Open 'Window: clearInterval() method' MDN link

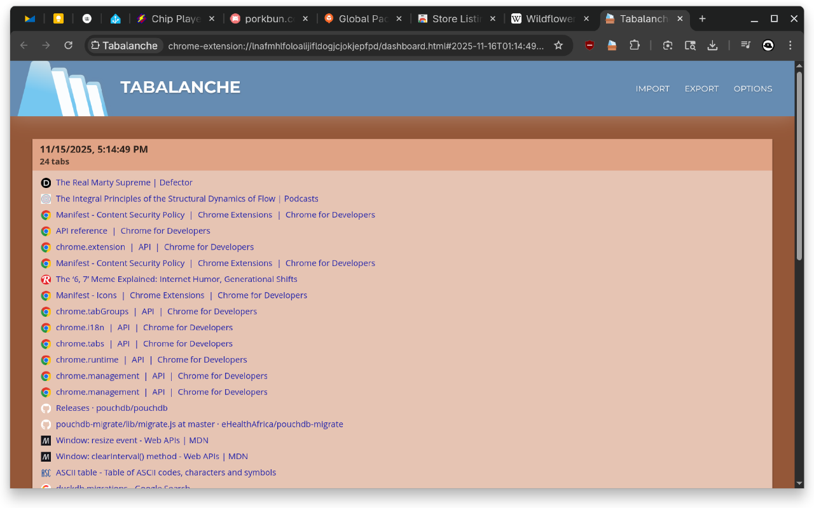pos(152,457)
